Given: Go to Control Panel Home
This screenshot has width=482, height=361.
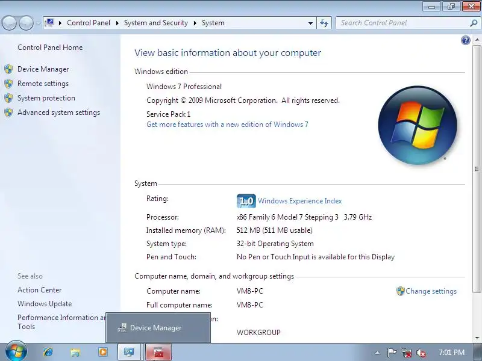Looking at the screenshot, I should (50, 48).
